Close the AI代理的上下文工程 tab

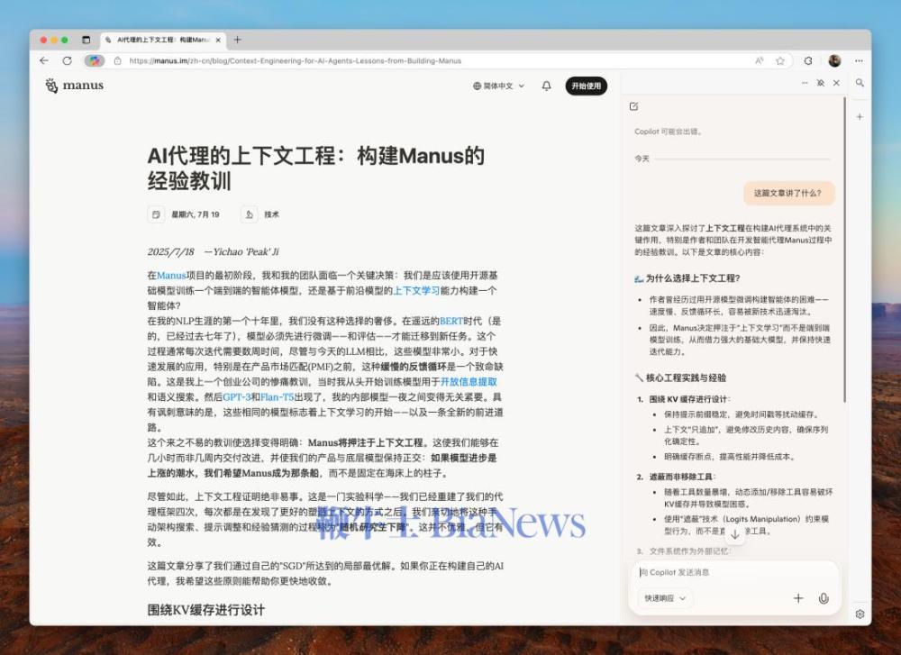click(218, 41)
